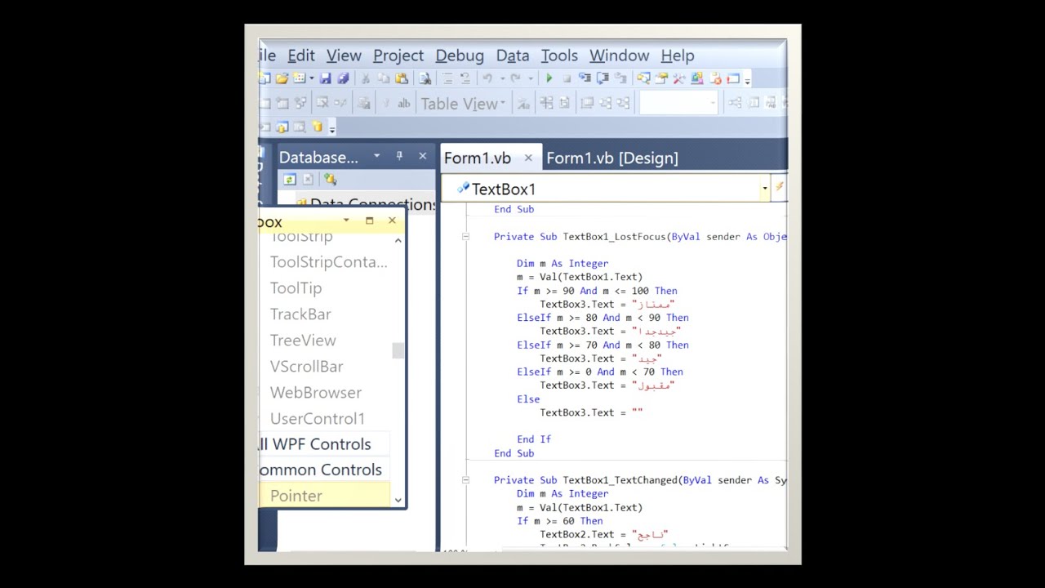The height and width of the screenshot is (588, 1045).
Task: Click the Step Over debug icon
Action: click(x=602, y=78)
